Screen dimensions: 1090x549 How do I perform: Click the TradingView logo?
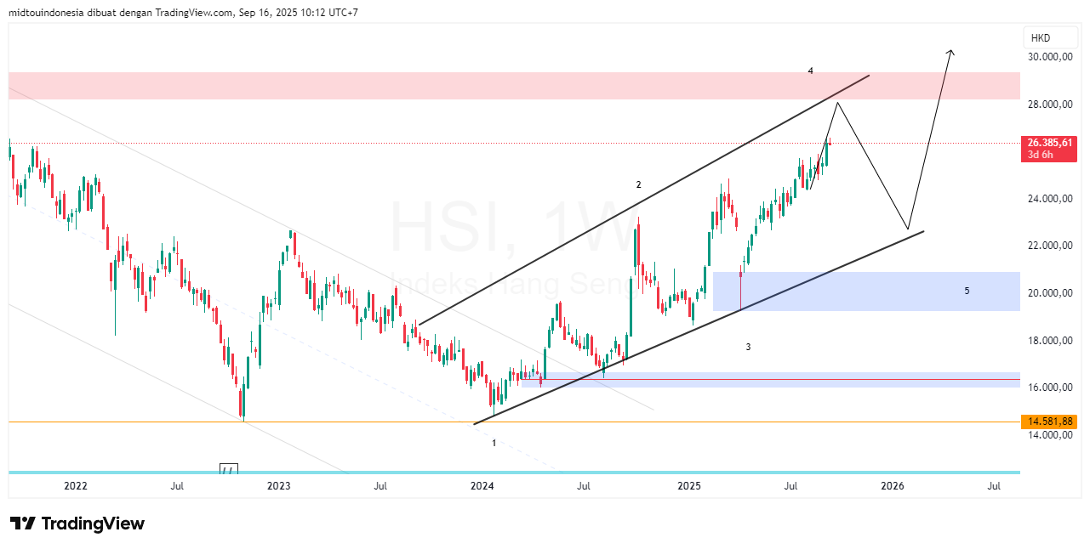77,524
